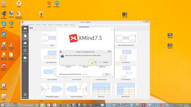Click OK beside the See Policy link

(107, 74)
